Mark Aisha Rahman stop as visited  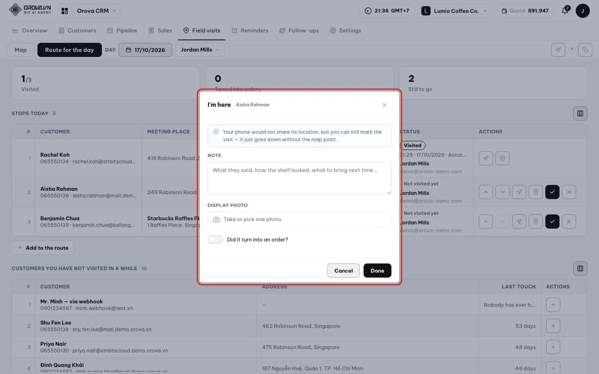click(x=552, y=192)
